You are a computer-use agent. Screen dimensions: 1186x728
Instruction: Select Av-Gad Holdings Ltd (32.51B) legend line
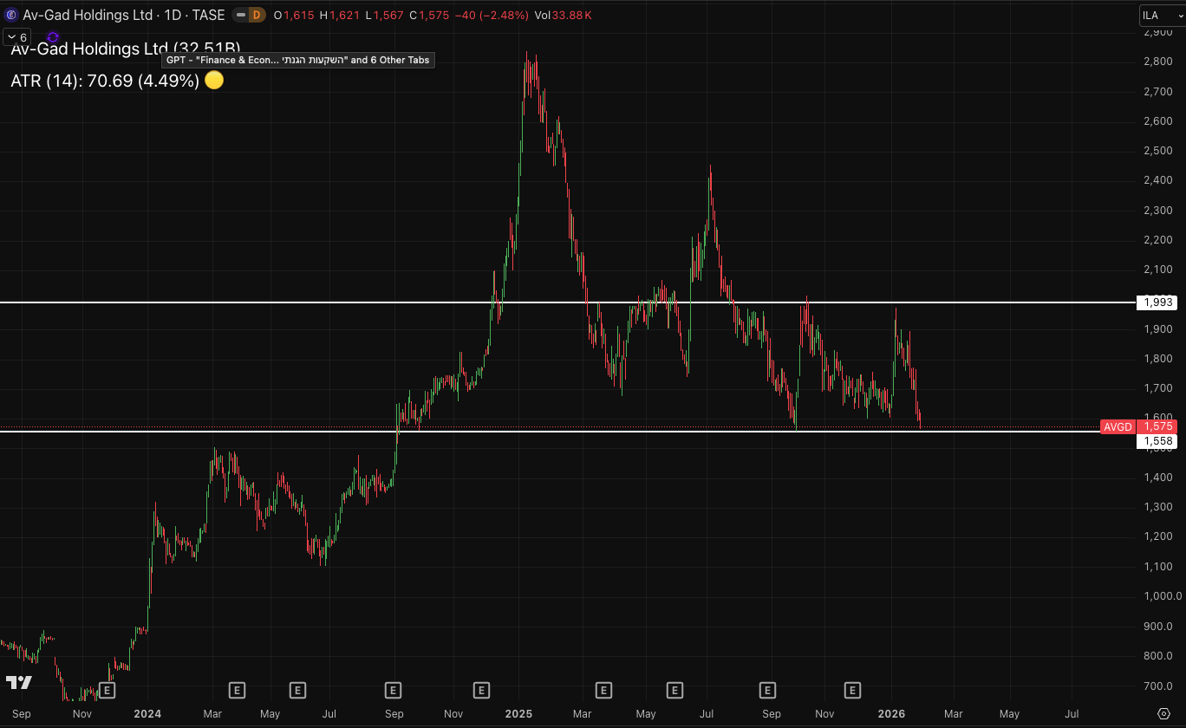[x=125, y=49]
